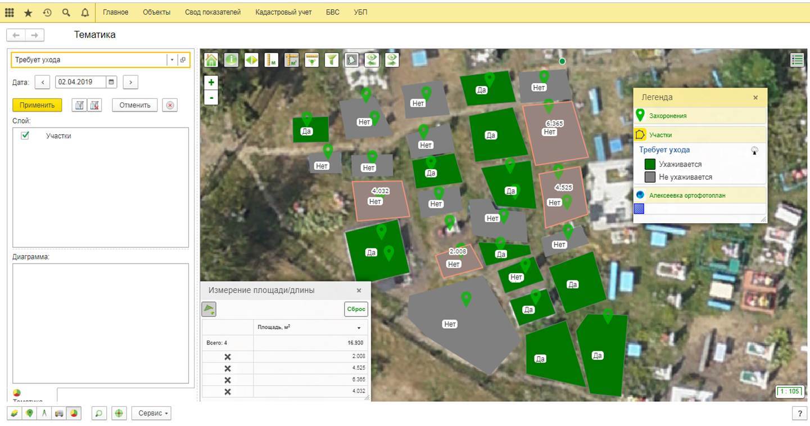Click the magnifier icon in bottom toolbar
Image resolution: width=810 pixels, height=426 pixels.
98,414
